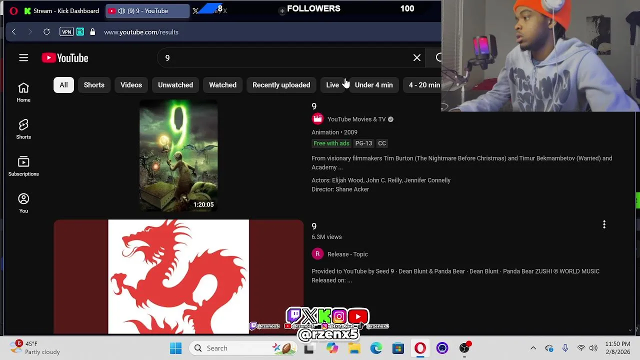Image resolution: width=640 pixels, height=360 pixels.
Task: Click the YouTube logo
Action: tap(65, 58)
